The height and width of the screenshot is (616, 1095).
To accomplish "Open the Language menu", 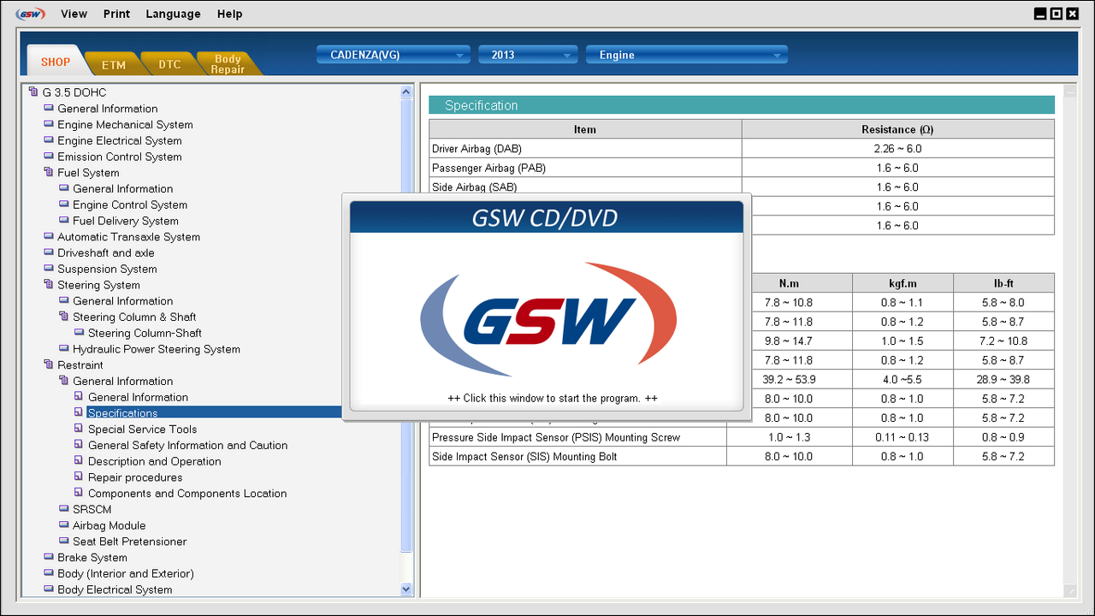I will click(x=174, y=14).
